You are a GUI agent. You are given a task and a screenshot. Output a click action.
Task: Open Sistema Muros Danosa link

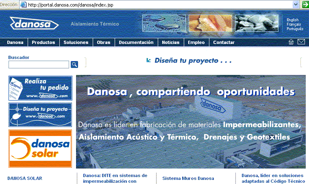tap(188, 178)
